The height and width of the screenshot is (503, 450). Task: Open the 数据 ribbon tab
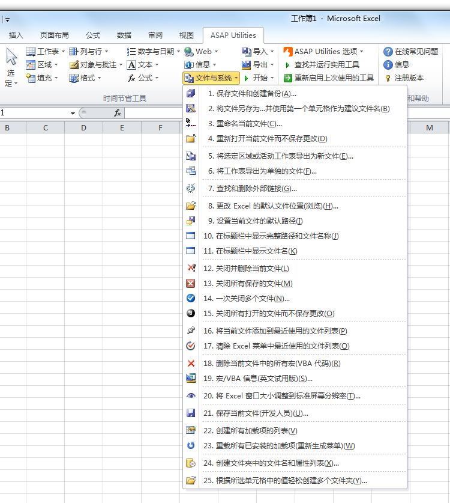pyautogui.click(x=124, y=35)
